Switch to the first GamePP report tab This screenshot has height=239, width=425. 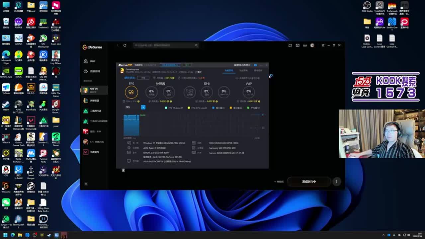tap(228, 70)
